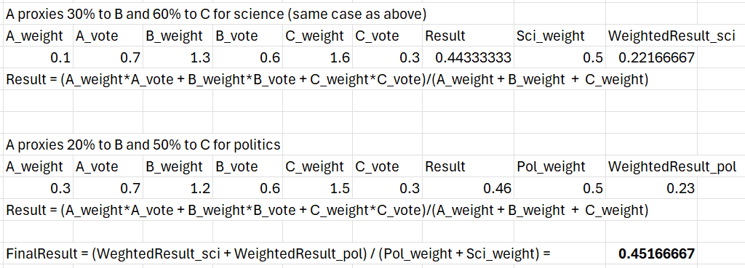Click the Sci_weight header cell
The width and height of the screenshot is (745, 268).
pyautogui.click(x=559, y=36)
